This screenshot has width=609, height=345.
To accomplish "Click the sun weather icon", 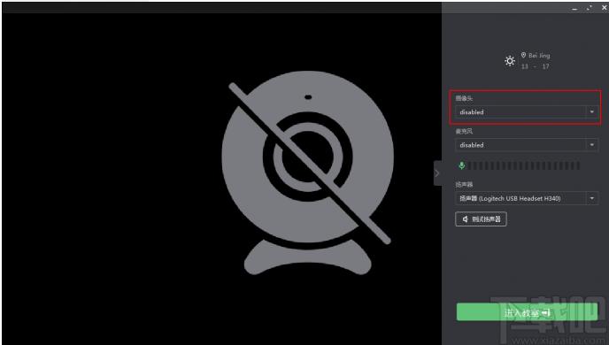I will coord(510,61).
